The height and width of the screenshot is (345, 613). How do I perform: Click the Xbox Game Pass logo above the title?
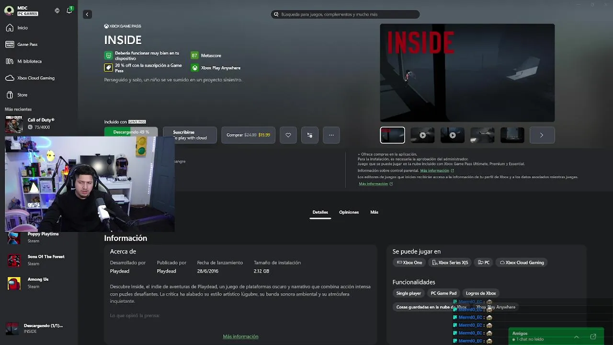pos(123,26)
